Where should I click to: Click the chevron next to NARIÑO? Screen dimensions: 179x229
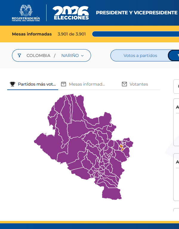point(82,56)
